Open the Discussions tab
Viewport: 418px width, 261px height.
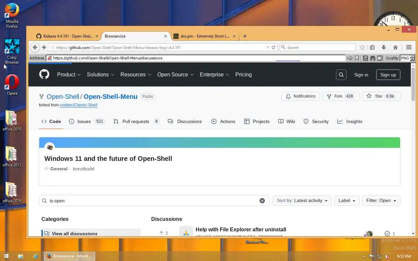click(x=185, y=121)
